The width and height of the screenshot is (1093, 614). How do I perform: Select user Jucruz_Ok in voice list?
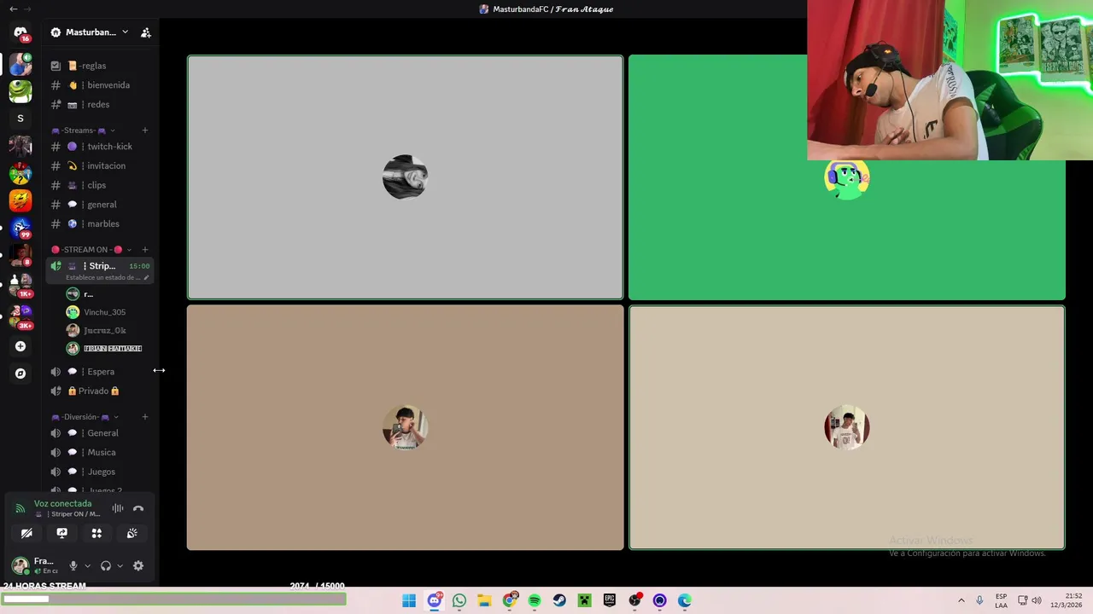point(104,330)
